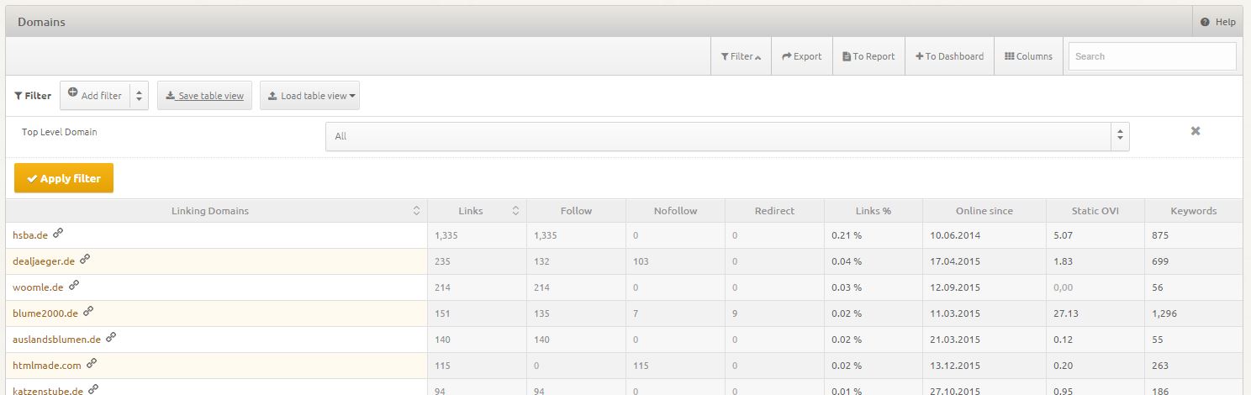Viewport: 1251px width, 395px height.
Task: Click the Redirect column header
Action: 774,211
